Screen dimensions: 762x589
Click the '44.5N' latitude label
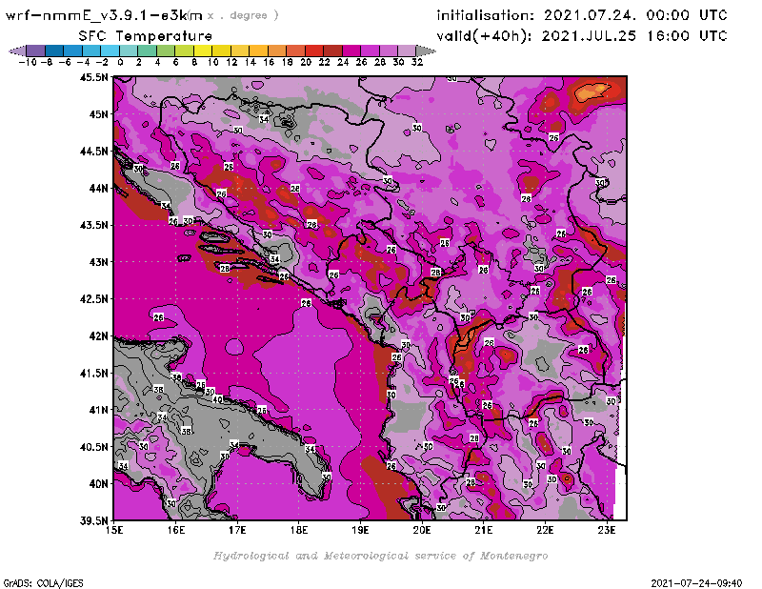tap(94, 152)
